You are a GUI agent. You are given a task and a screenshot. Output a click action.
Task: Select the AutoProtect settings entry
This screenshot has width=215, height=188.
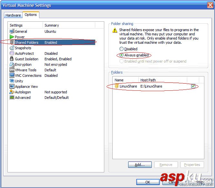pyautogui.click(x=52, y=53)
